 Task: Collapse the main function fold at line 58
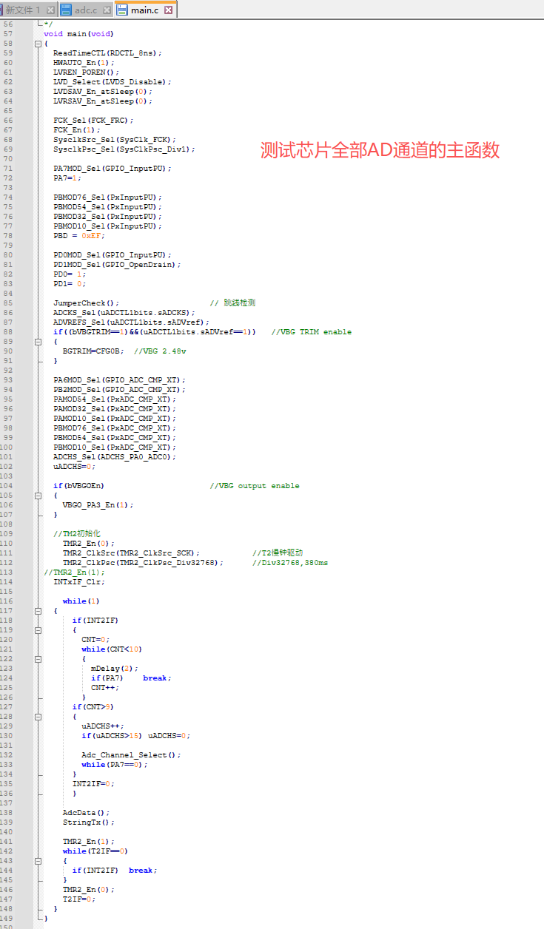(38, 44)
